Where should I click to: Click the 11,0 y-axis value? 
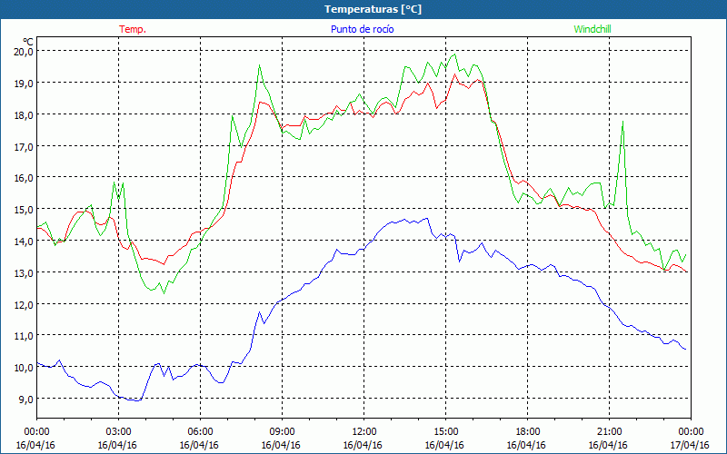[24, 335]
